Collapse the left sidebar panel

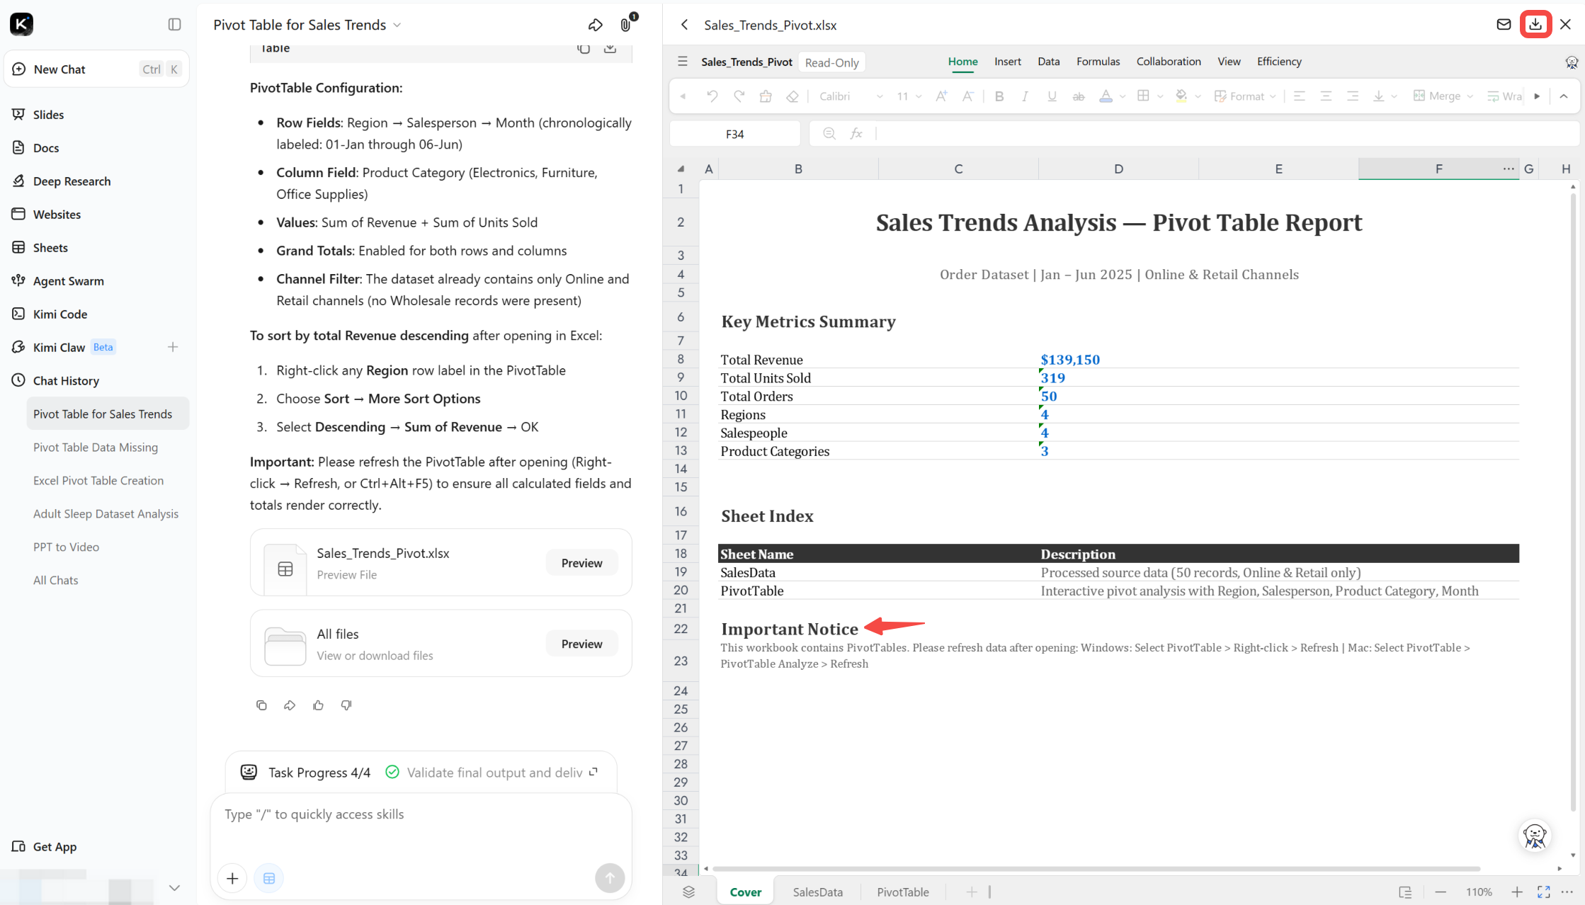point(174,24)
